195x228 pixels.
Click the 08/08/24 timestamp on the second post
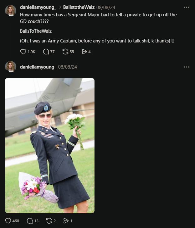(68, 67)
